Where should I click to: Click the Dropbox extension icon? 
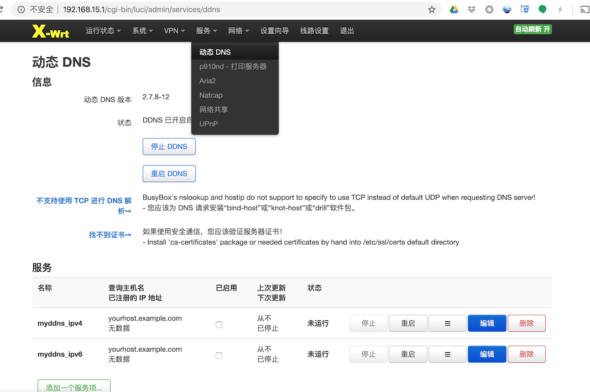click(471, 9)
